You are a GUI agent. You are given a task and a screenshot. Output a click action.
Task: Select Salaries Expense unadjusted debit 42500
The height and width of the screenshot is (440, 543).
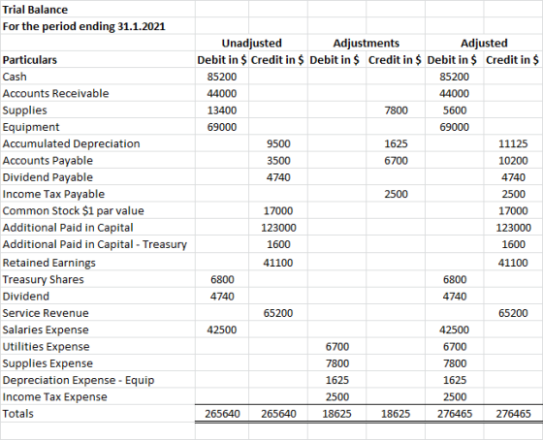[222, 330]
